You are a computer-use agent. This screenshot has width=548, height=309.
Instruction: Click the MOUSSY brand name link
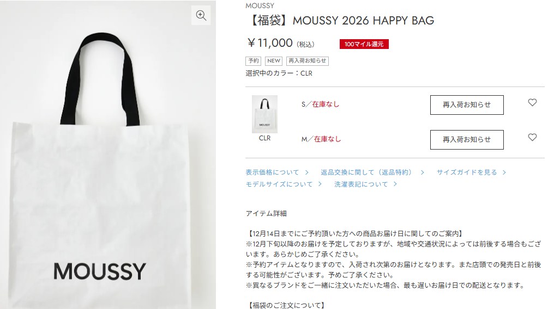pyautogui.click(x=260, y=5)
